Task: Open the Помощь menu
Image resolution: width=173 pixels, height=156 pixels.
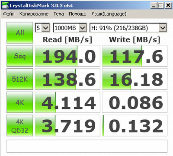Action: pos(77,14)
